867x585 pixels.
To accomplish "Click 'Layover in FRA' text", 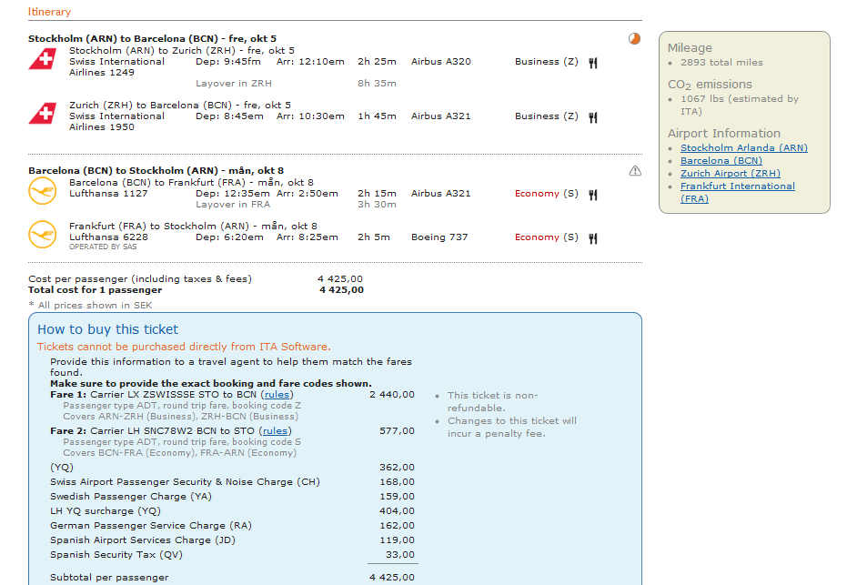I will pyautogui.click(x=233, y=205).
